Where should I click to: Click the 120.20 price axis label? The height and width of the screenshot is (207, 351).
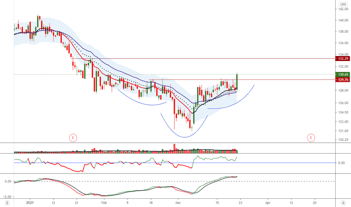coord(343,140)
